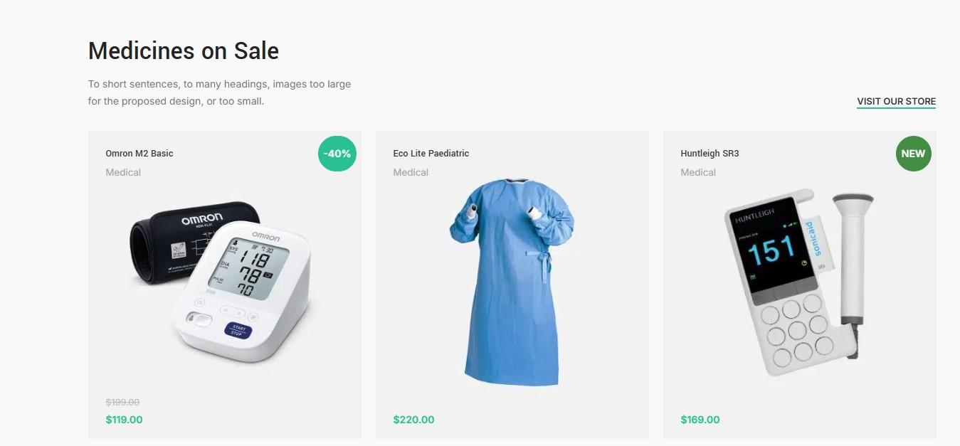Click the black Omron arm cuff in image

coord(185,242)
